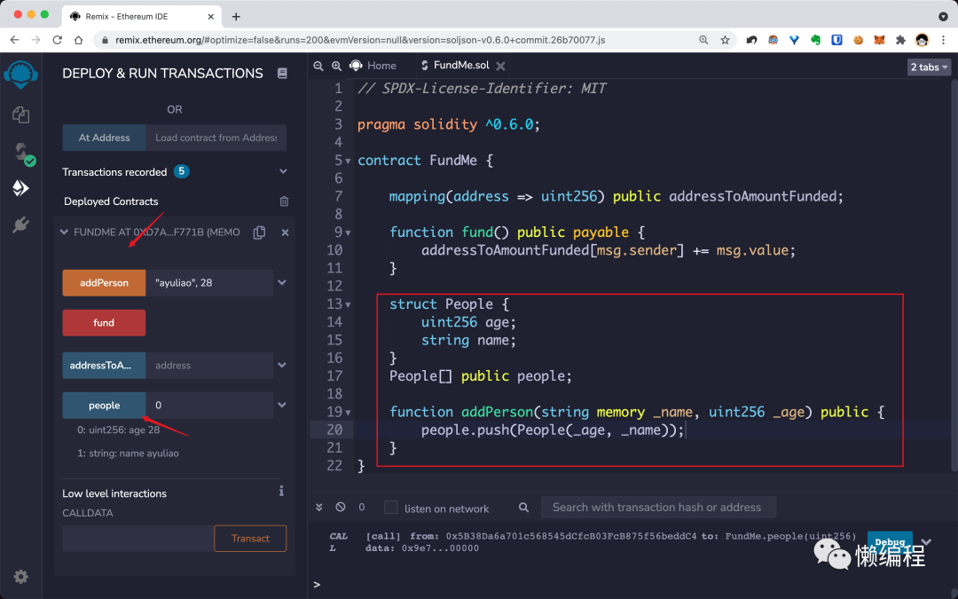
Task: Switch to the Home editor tab
Action: tap(373, 66)
